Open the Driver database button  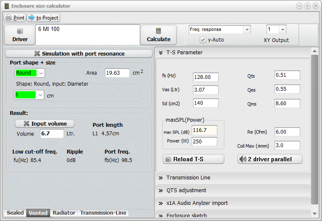[x=20, y=35]
